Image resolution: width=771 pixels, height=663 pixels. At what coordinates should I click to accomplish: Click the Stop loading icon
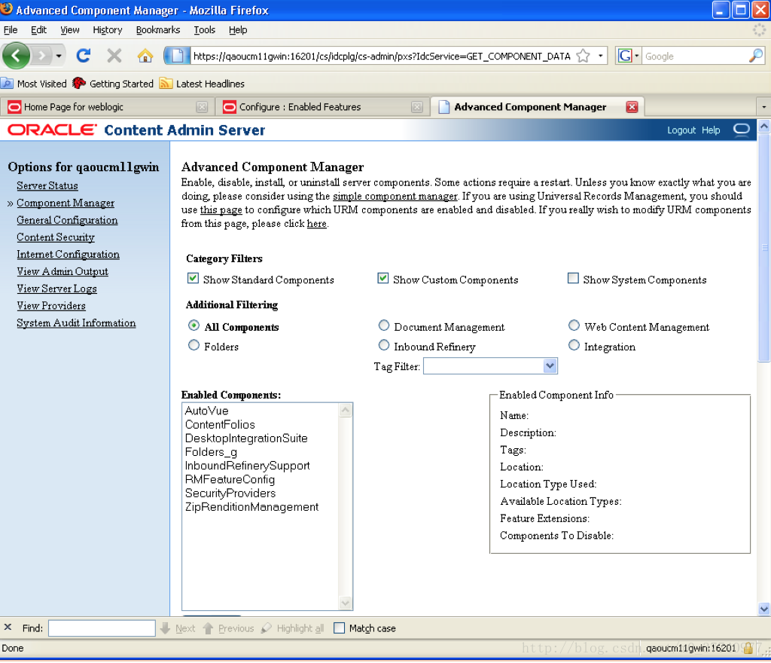pos(114,55)
